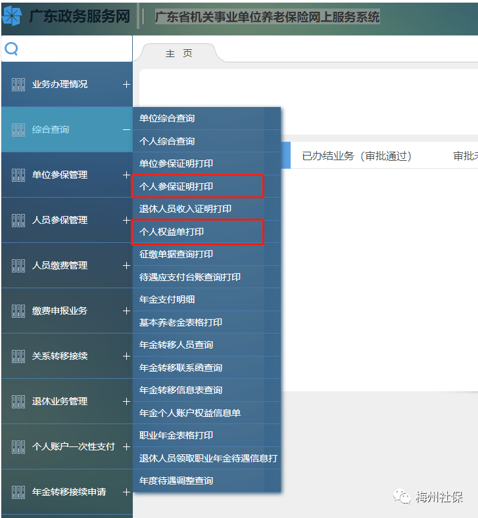Select 年金支付明细 menu entry
This screenshot has width=478, height=518.
(x=167, y=299)
